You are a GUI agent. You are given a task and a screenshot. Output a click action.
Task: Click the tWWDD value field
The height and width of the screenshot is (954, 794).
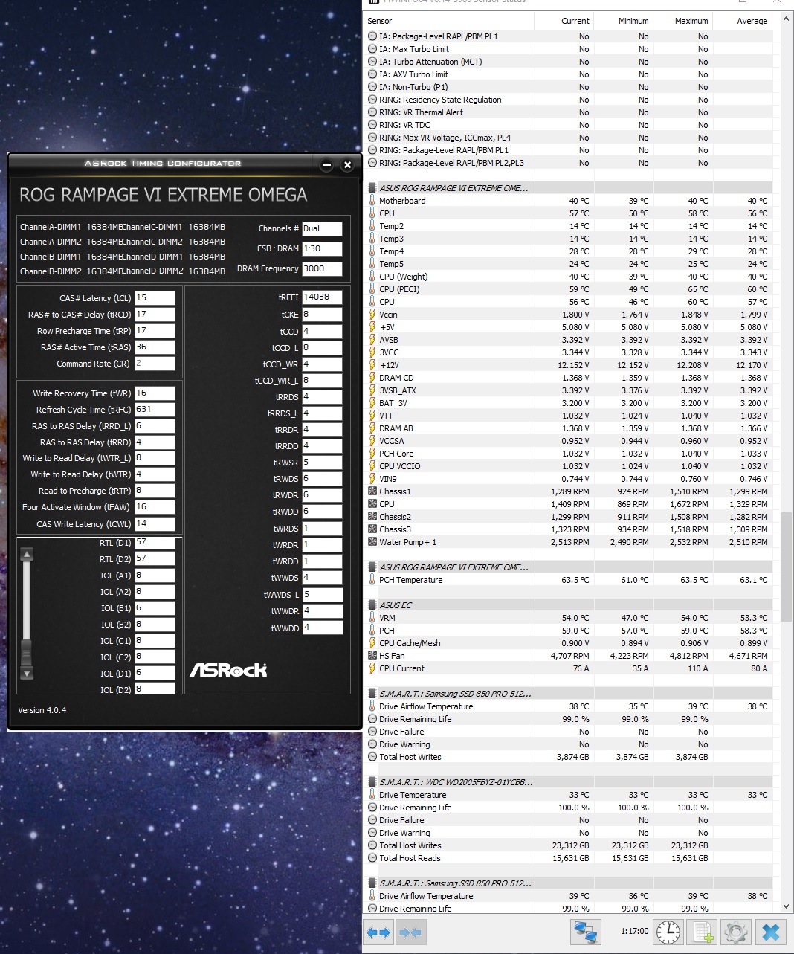pos(322,628)
